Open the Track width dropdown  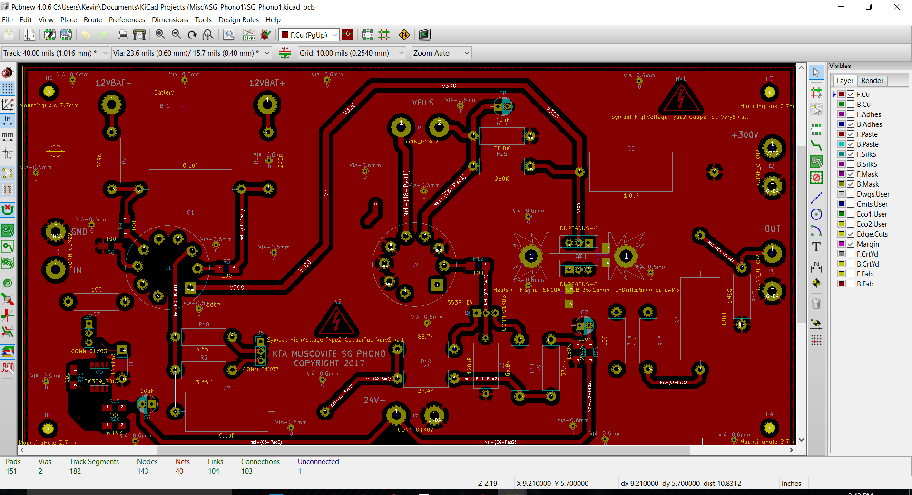[x=56, y=53]
